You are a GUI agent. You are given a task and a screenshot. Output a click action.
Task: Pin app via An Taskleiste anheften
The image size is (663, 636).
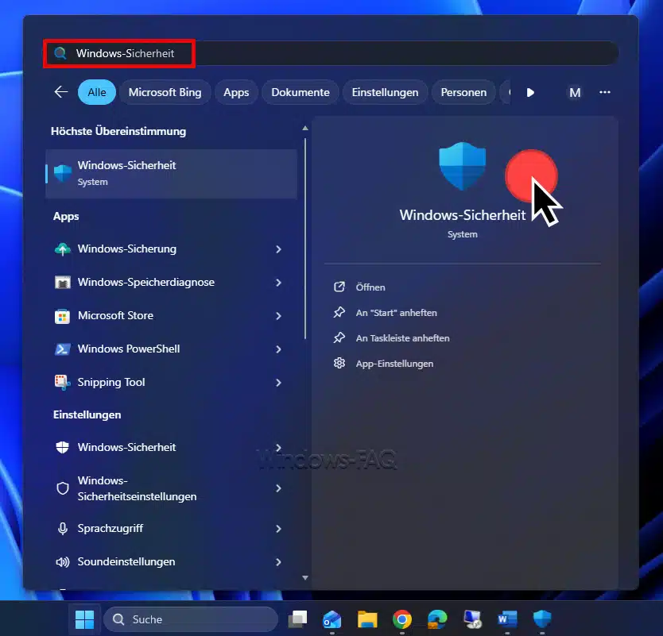(402, 338)
